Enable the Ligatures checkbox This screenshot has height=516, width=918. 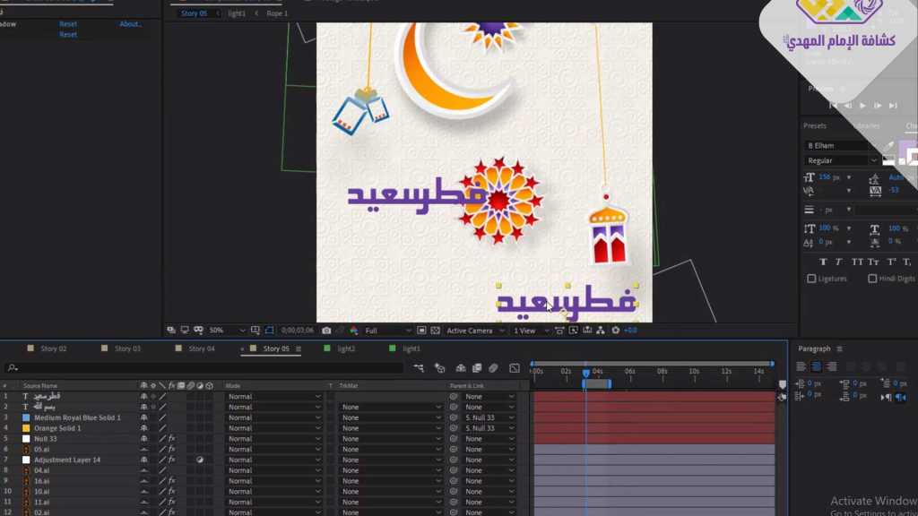point(811,279)
